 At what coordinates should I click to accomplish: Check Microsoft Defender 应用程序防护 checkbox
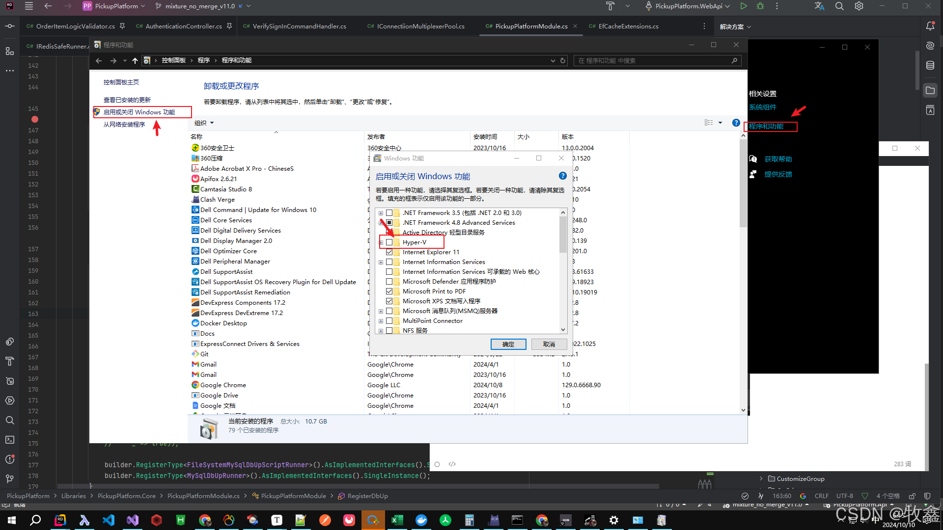coord(389,282)
